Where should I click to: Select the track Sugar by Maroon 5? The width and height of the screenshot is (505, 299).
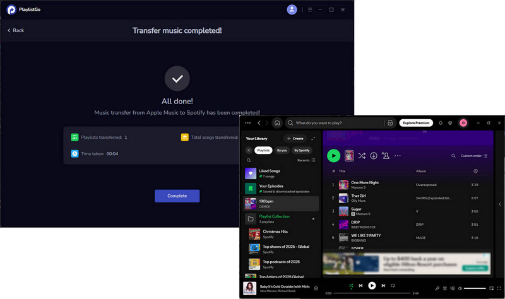coord(409,211)
